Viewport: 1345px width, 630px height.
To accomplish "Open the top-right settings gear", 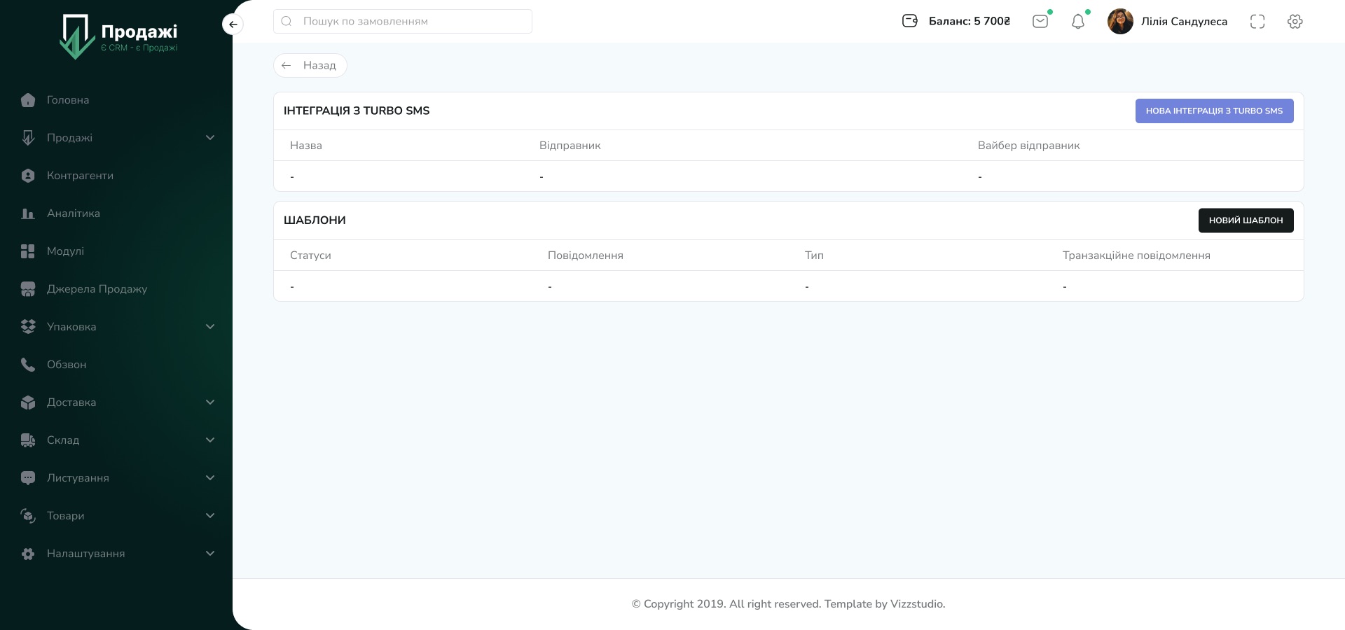I will pyautogui.click(x=1295, y=21).
